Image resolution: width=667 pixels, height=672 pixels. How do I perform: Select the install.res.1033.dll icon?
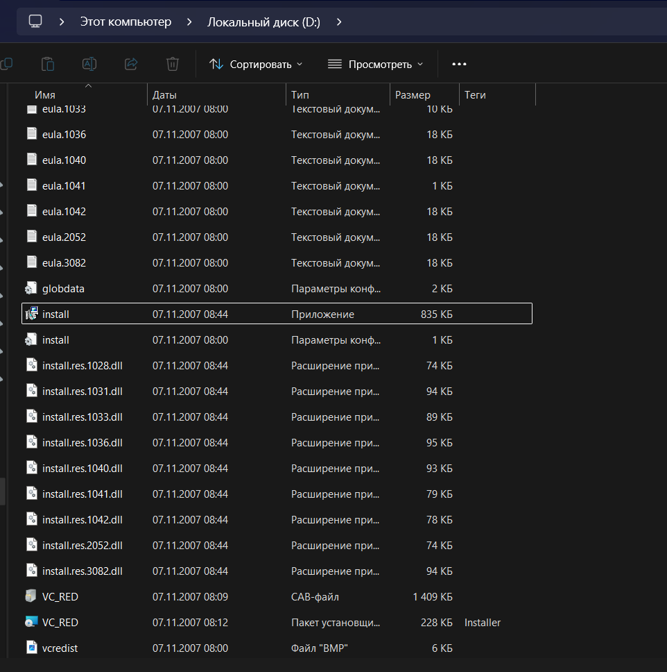(x=32, y=417)
